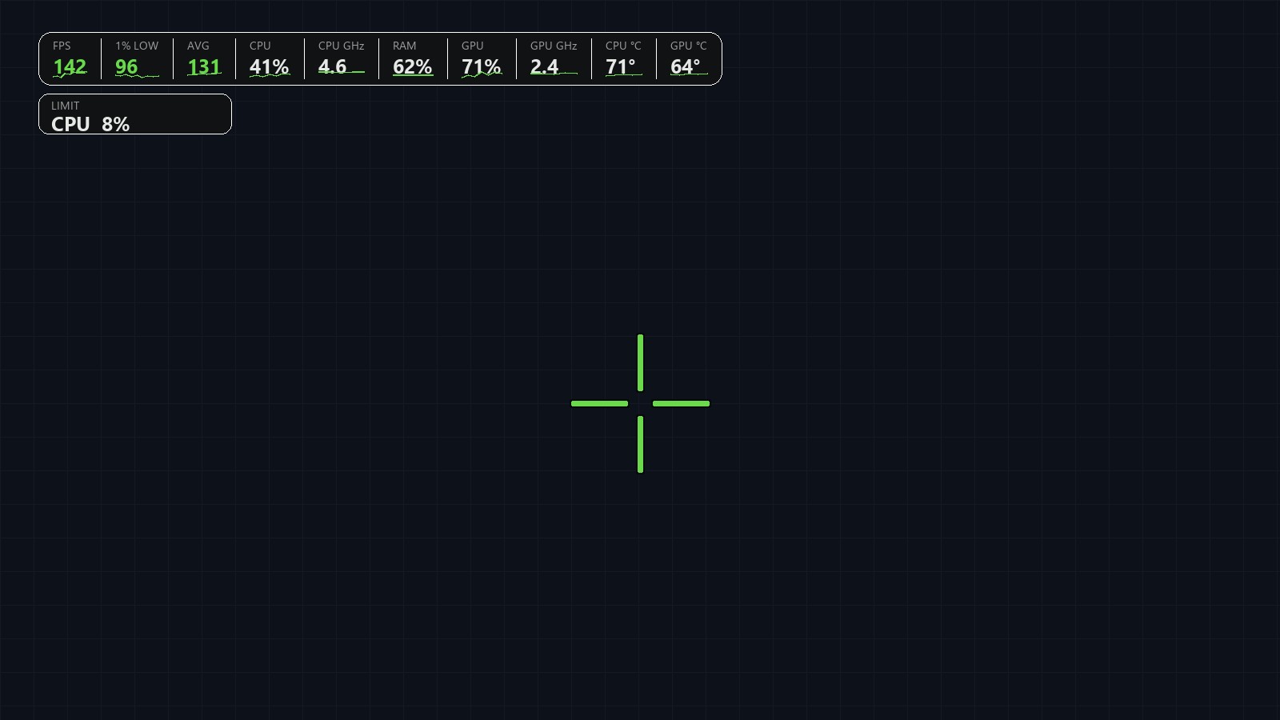
Task: Click the 1% LOW value 96
Action: click(126, 67)
